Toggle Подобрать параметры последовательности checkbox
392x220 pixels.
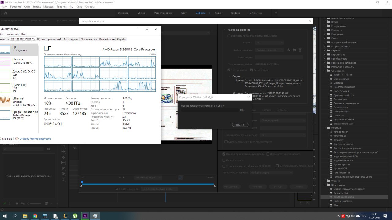229,36
